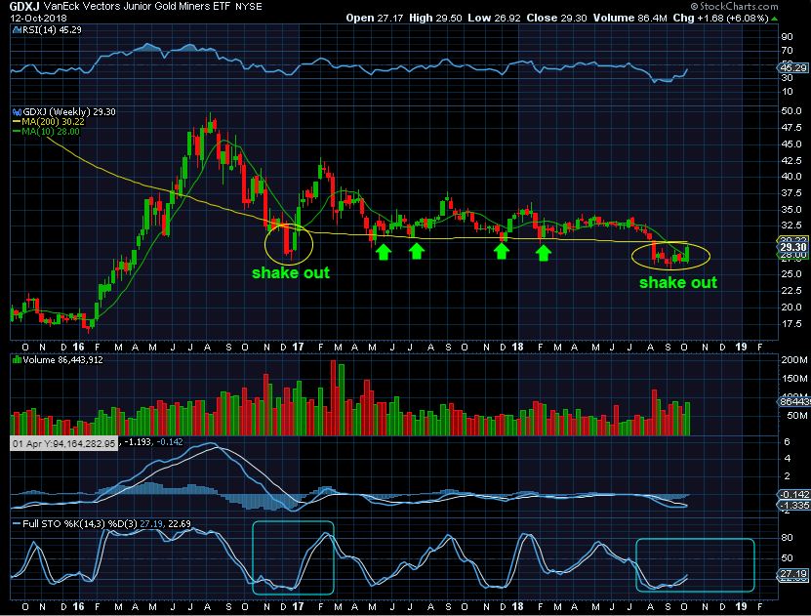The width and height of the screenshot is (811, 616).
Task: Click the 50.0 price axis label
Action: point(791,111)
